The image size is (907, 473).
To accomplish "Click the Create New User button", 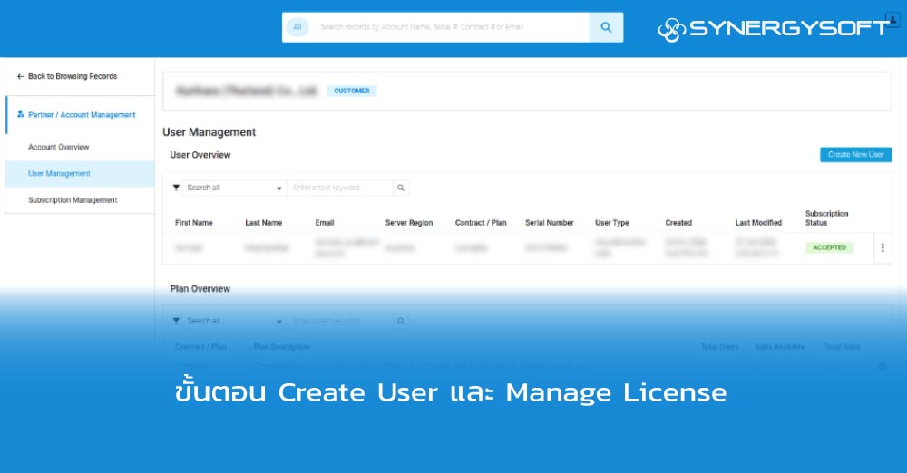I will click(855, 155).
